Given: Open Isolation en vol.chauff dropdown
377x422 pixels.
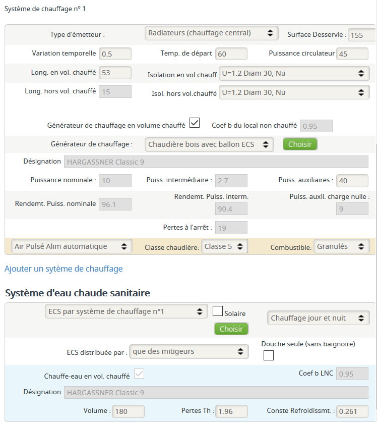Looking at the screenshot, I should click(x=294, y=74).
